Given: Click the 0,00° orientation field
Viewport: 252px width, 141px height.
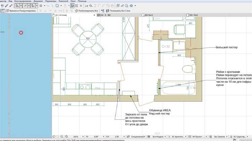Looking at the screenshot, I should click(96, 137).
